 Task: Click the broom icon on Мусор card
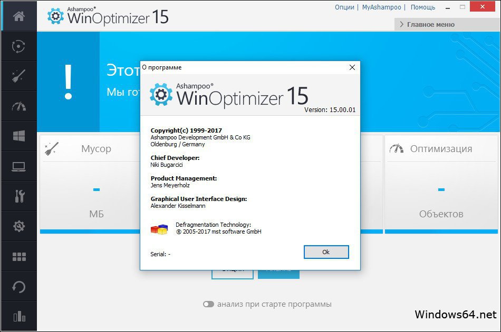coord(52,148)
